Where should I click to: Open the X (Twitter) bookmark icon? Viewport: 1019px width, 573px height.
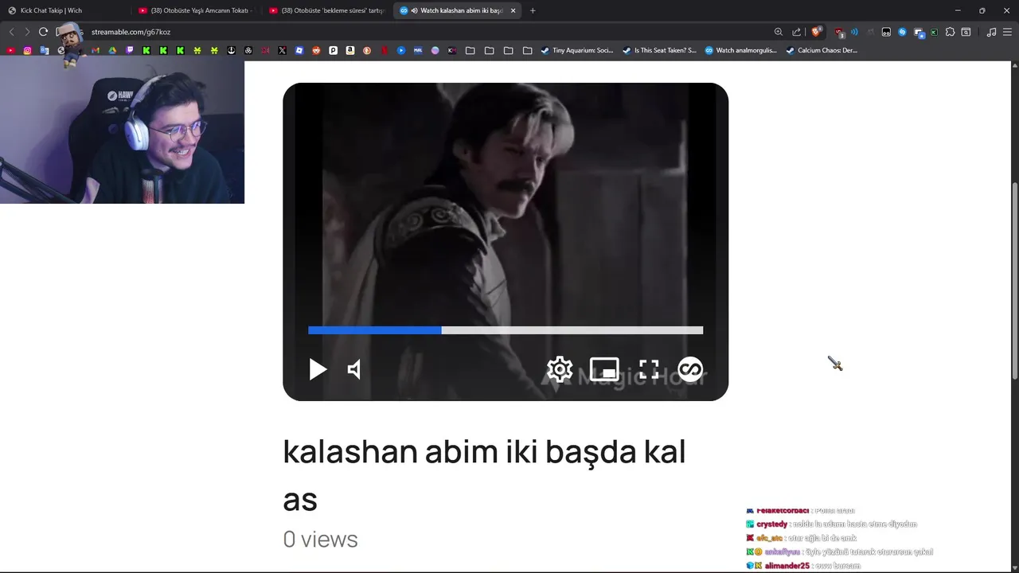click(x=282, y=50)
